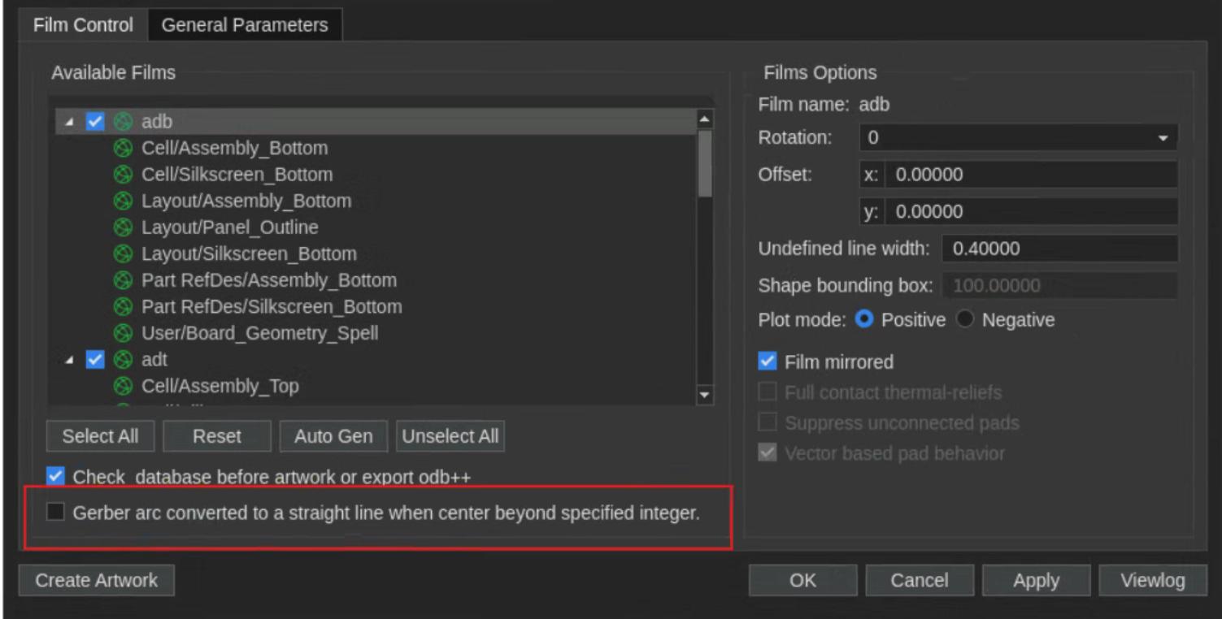This screenshot has height=619, width=1222.
Task: Click the film icon next to adb
Action: coord(123,122)
